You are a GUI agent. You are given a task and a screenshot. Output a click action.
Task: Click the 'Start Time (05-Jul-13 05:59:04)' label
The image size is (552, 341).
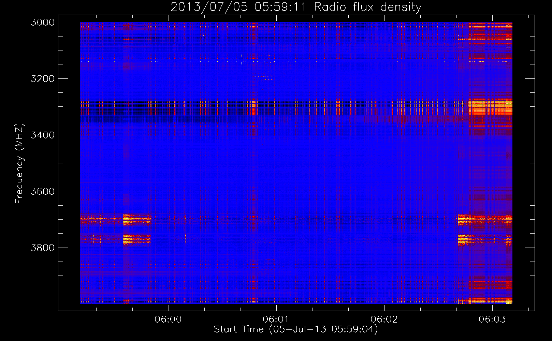(296, 329)
